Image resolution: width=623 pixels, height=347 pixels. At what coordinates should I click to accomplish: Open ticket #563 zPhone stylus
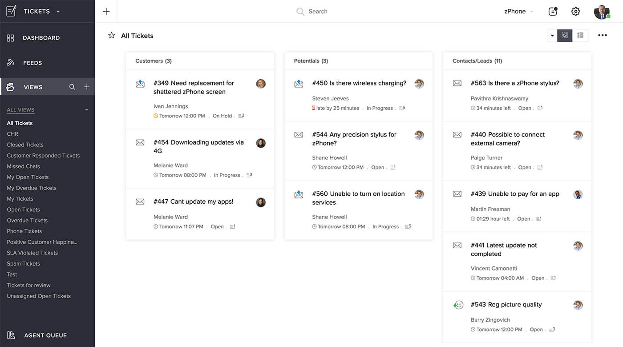pyautogui.click(x=515, y=83)
